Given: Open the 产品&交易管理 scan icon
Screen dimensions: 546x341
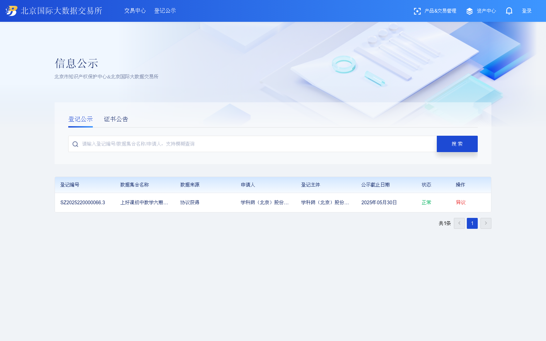Looking at the screenshot, I should 417,11.
